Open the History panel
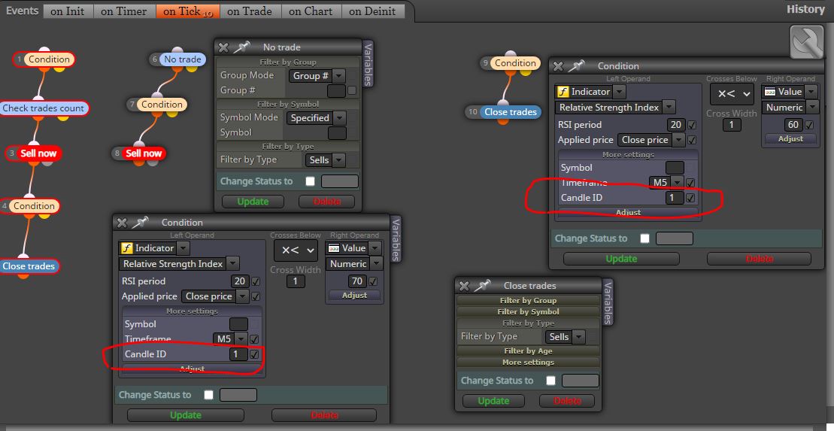Viewport: 834px width, 431px height. (x=805, y=9)
